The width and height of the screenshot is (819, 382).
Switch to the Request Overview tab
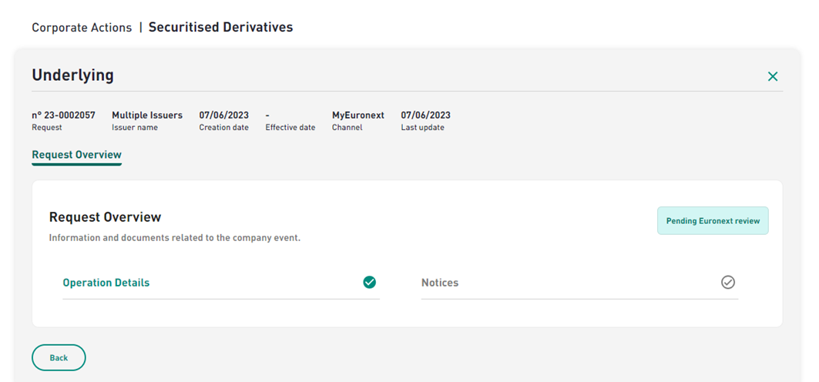tap(77, 155)
